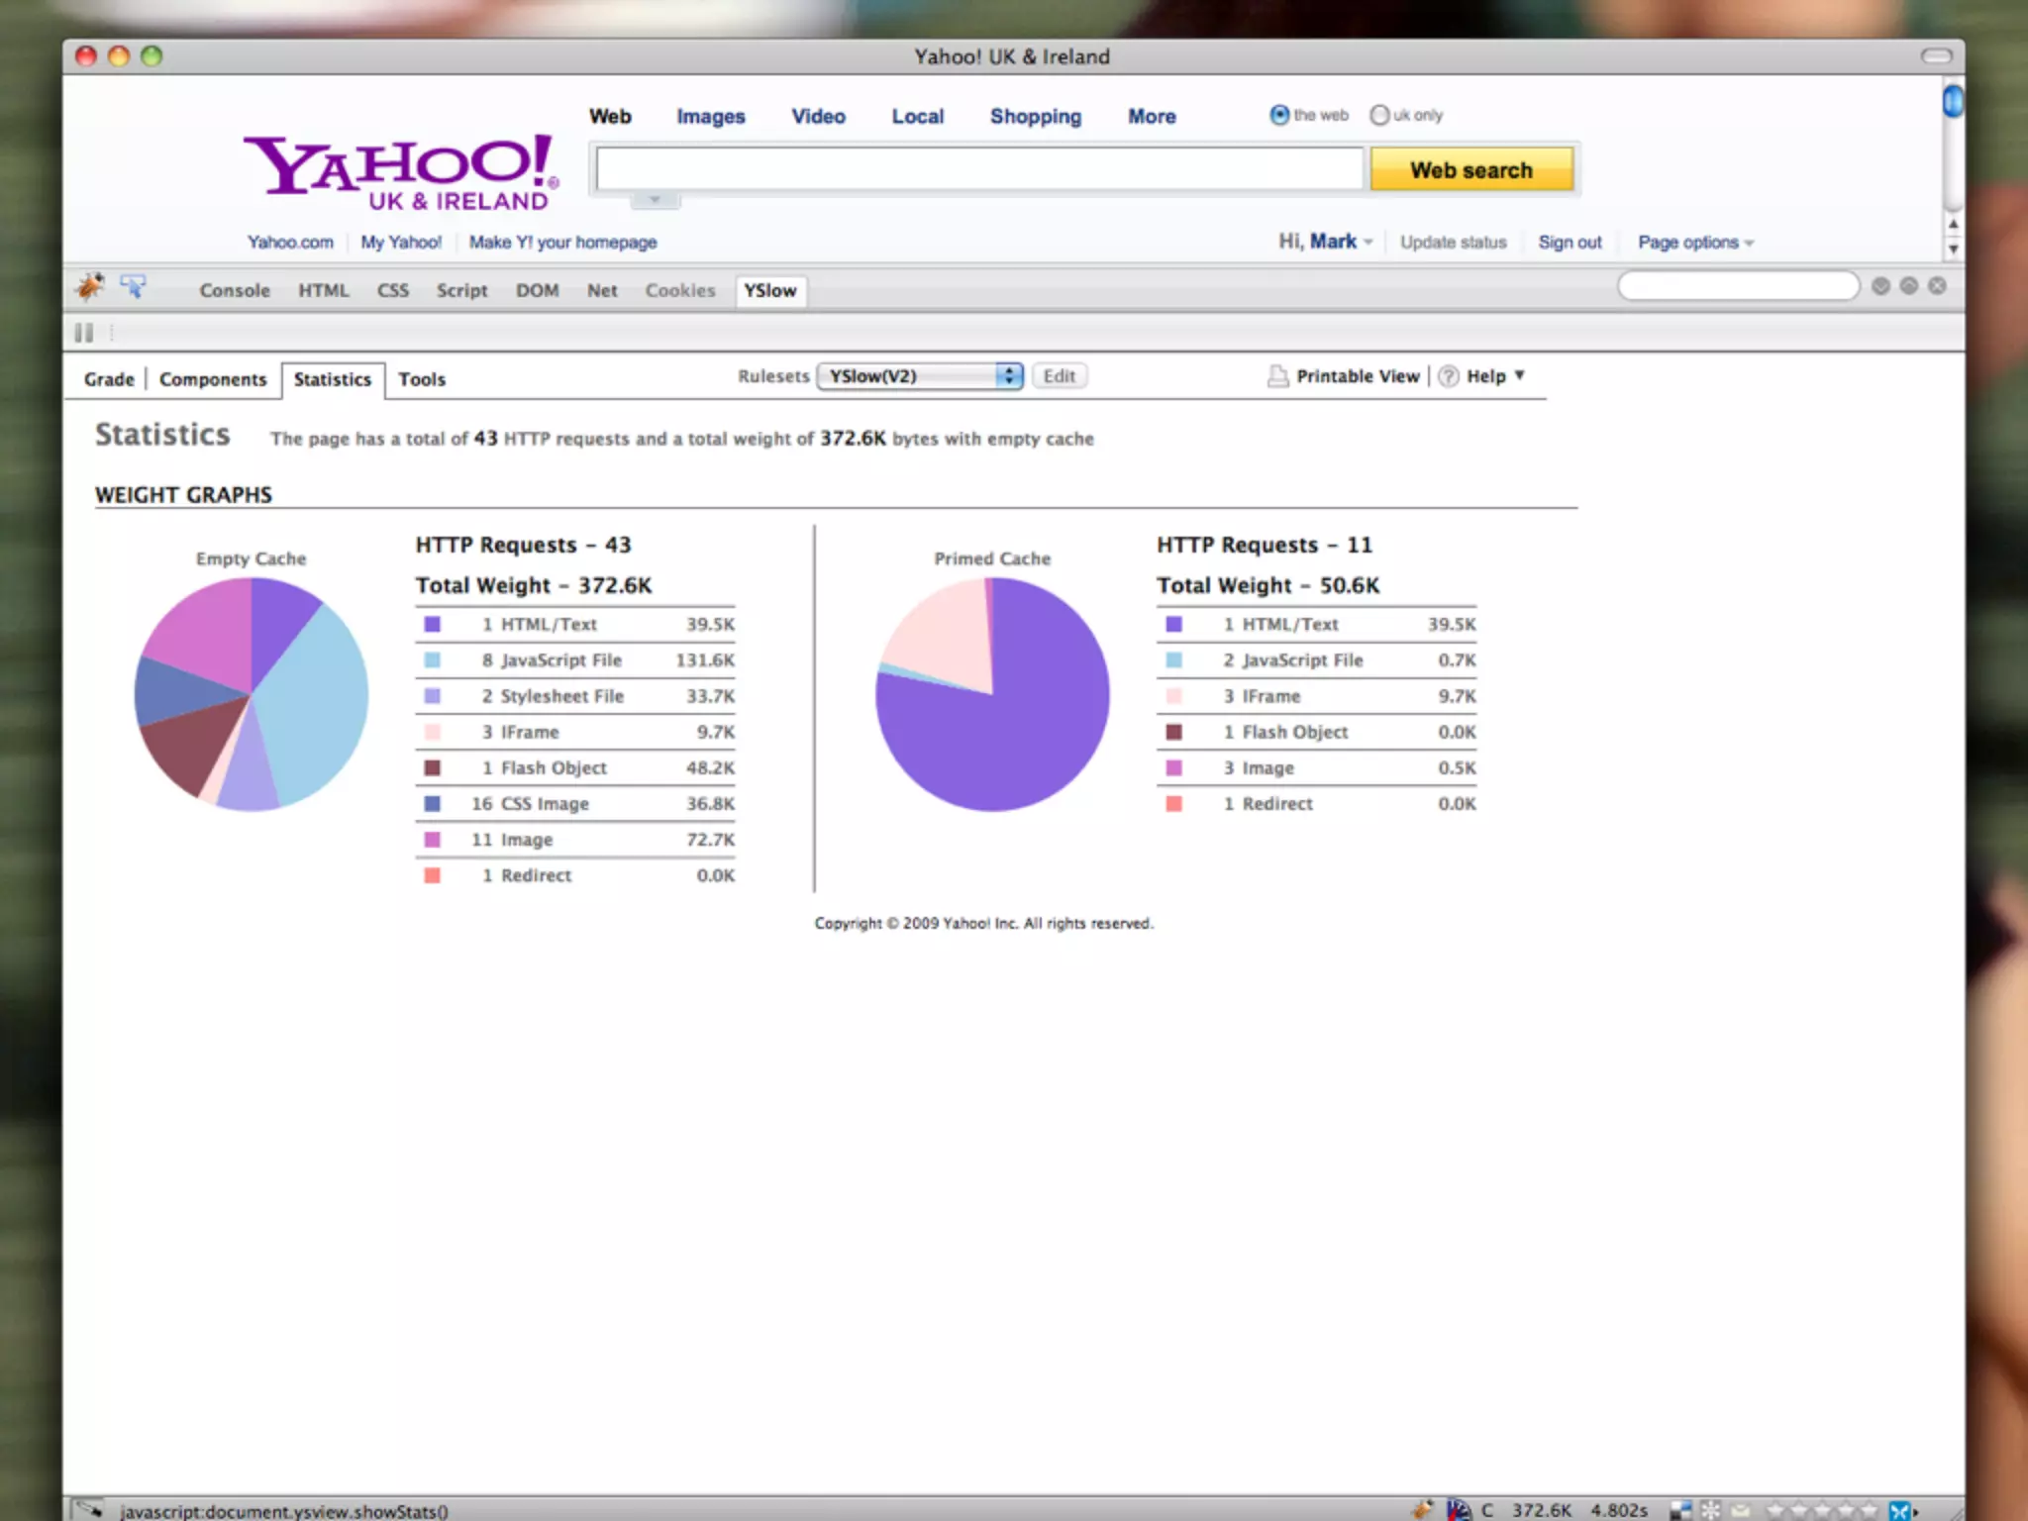Click the Sign out link
The height and width of the screenshot is (1521, 2028).
(x=1569, y=243)
